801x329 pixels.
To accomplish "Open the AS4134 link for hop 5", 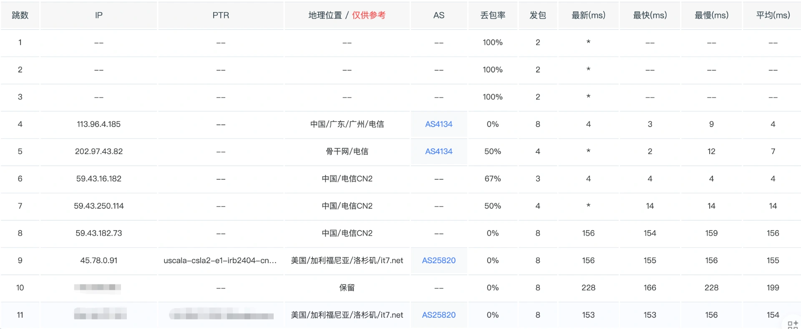I will coord(438,152).
